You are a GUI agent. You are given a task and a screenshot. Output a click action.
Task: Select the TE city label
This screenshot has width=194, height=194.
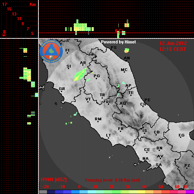pyautogui.click(x=131, y=93)
